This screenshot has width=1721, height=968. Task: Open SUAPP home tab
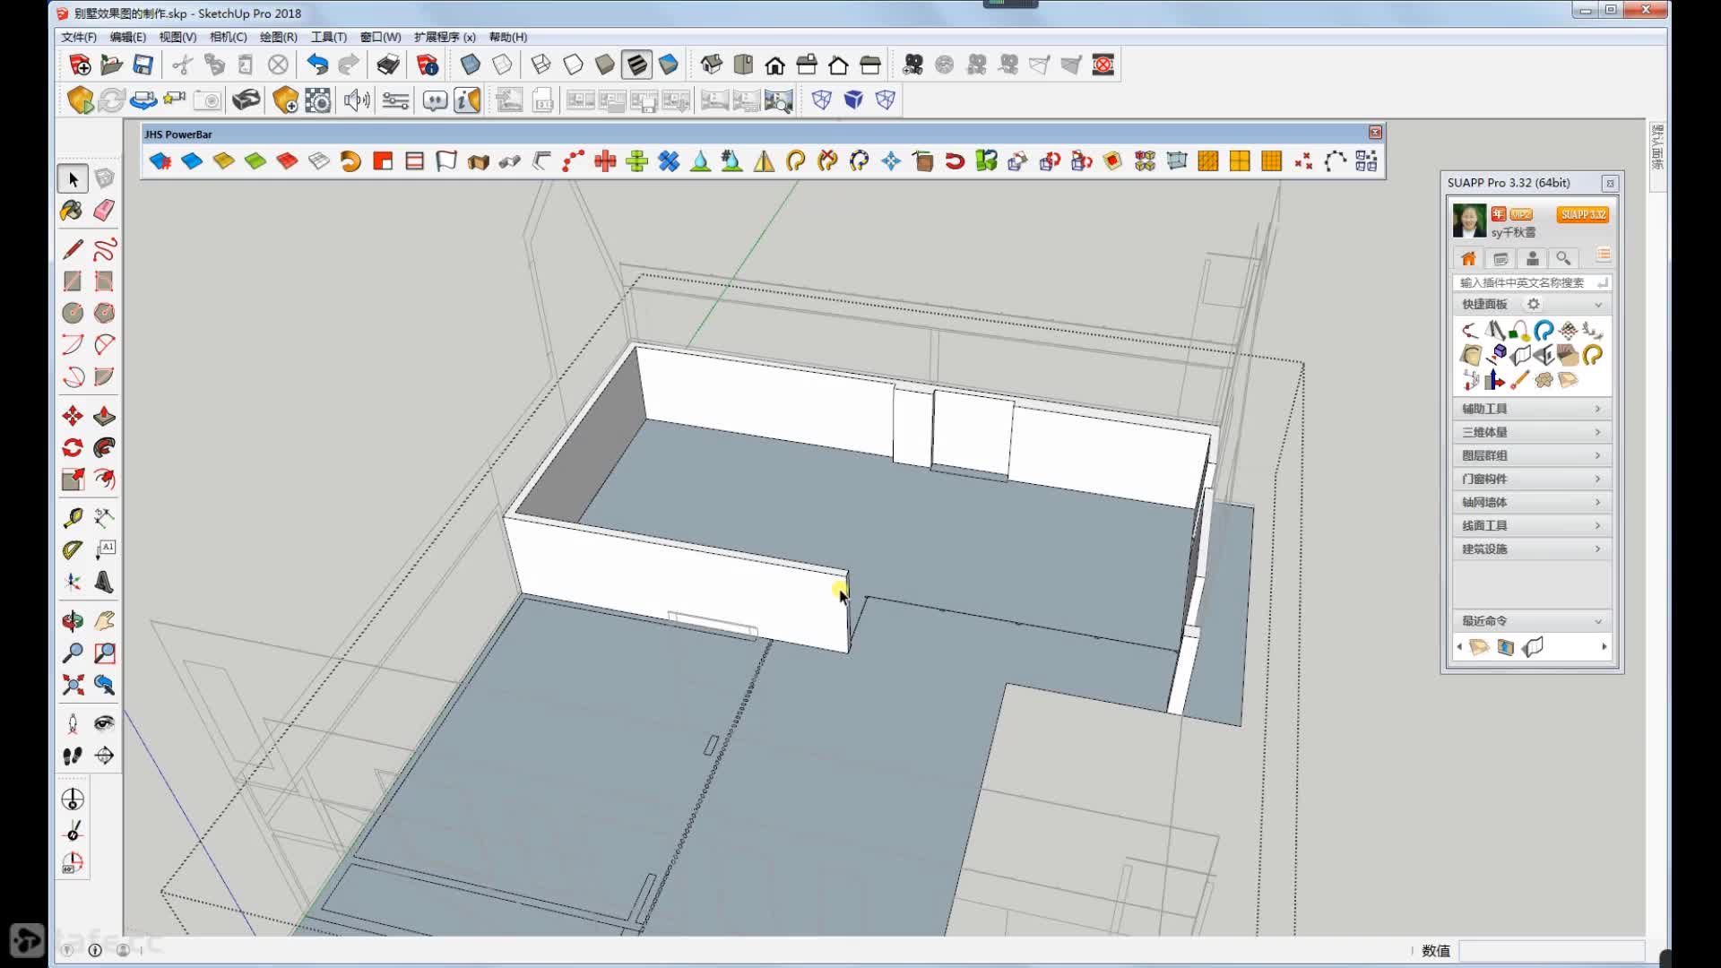(1468, 258)
